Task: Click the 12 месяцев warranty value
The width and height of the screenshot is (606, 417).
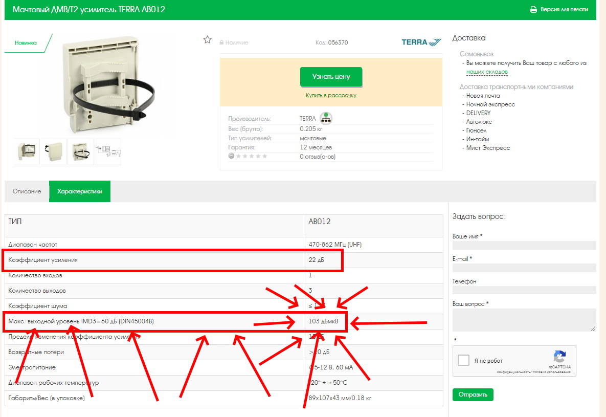Action: point(316,147)
